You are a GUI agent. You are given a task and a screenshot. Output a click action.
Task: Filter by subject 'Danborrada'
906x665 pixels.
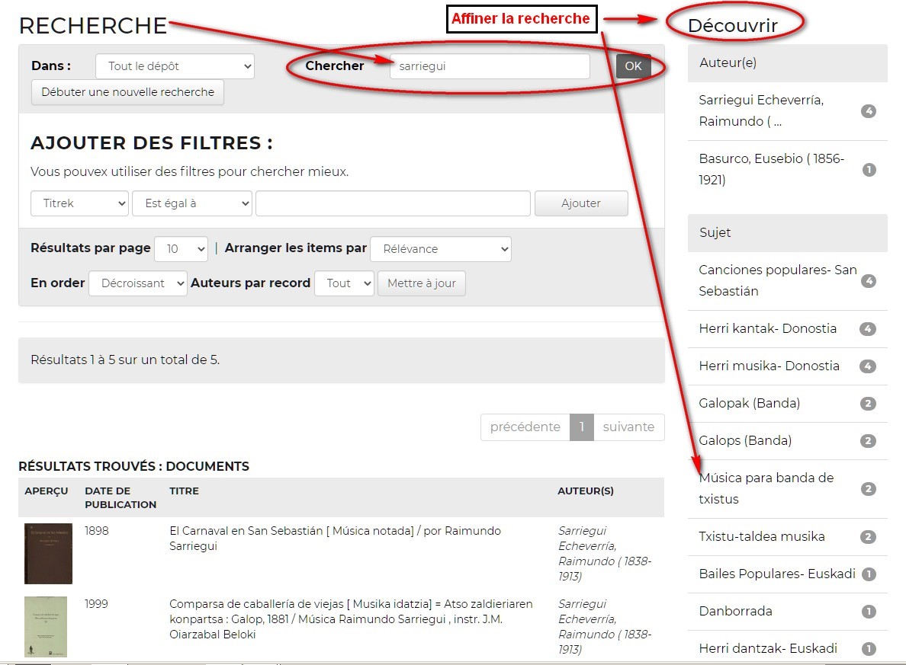click(735, 611)
